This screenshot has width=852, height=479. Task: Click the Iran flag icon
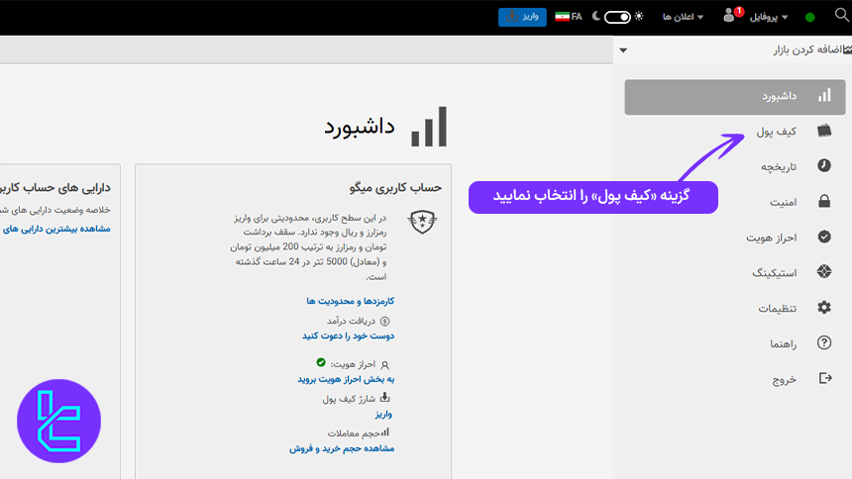pos(562,17)
